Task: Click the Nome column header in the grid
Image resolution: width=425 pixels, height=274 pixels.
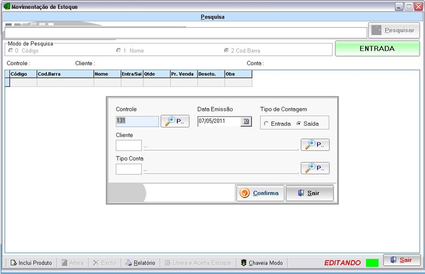Action: click(x=107, y=74)
